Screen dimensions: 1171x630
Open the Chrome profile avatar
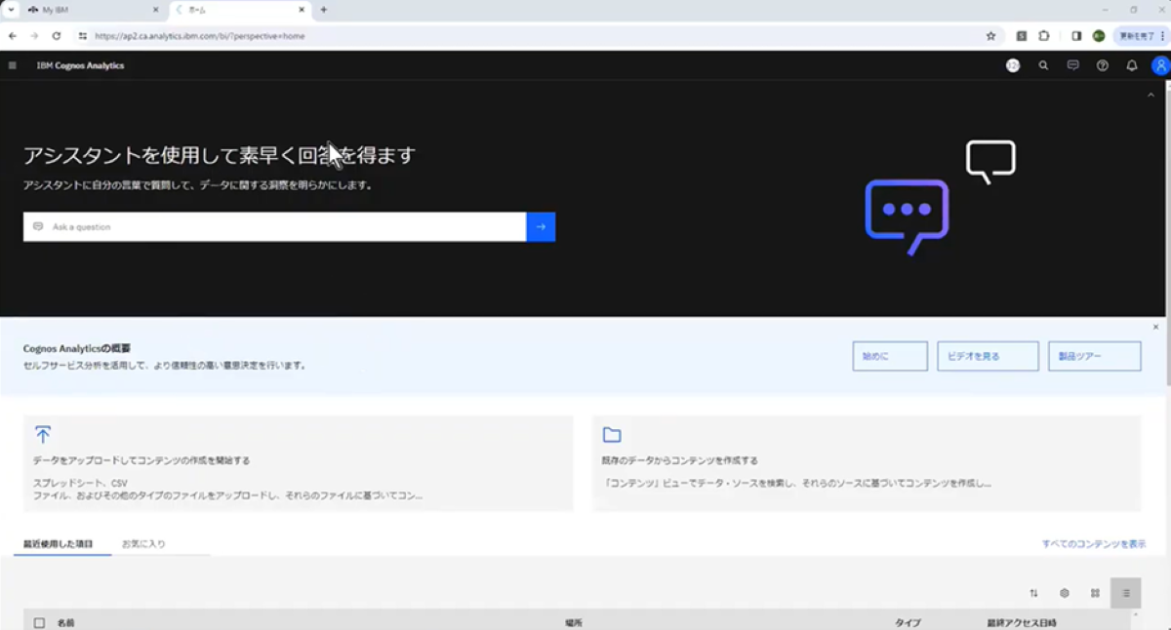(1099, 36)
